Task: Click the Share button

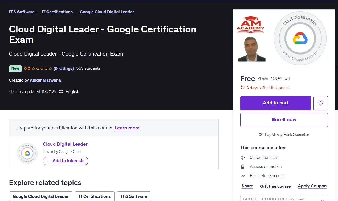Action: 247,186
